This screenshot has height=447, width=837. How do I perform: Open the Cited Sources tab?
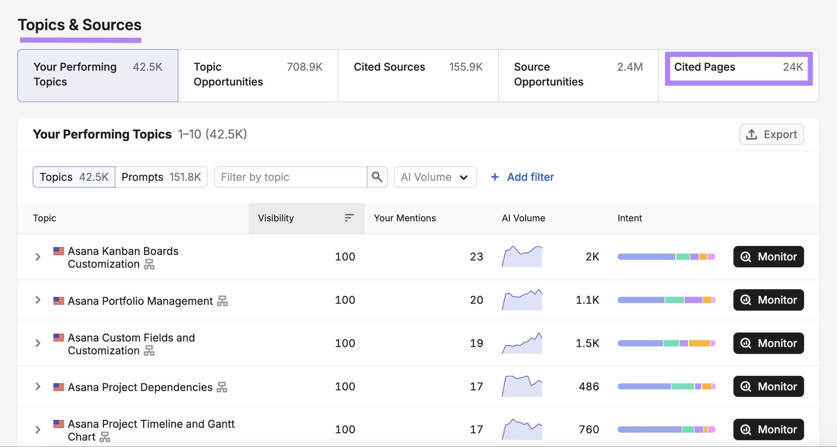pyautogui.click(x=418, y=76)
